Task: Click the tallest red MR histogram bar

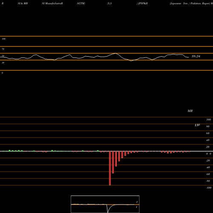Action: [x=110, y=168]
